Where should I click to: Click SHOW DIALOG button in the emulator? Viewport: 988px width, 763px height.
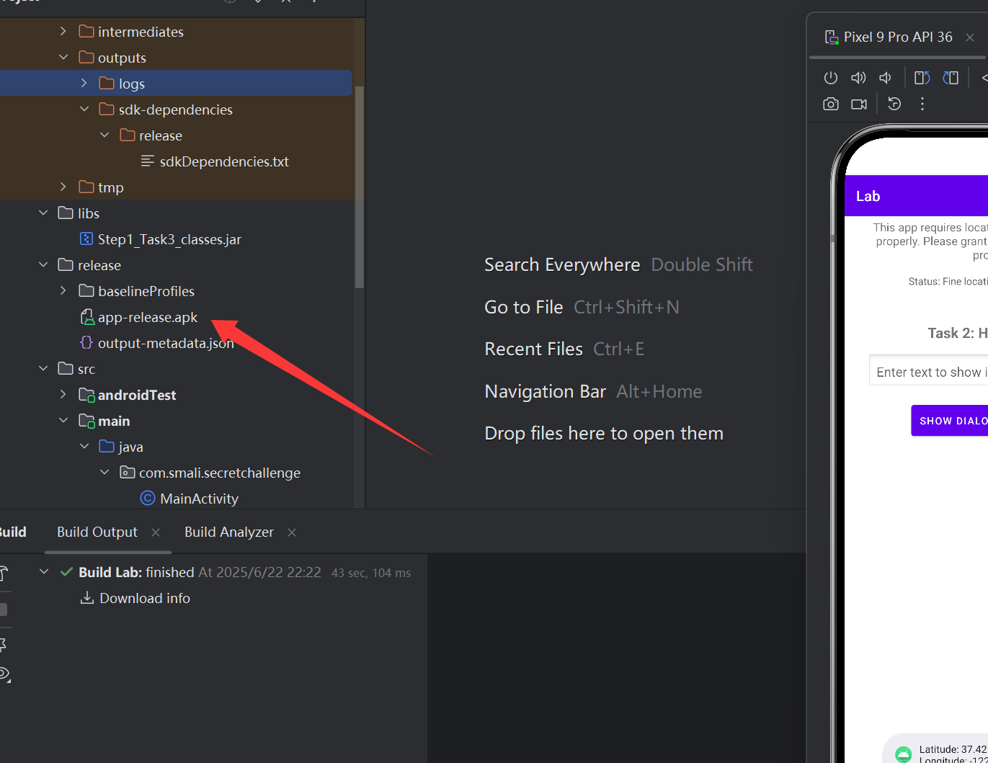coord(951,421)
